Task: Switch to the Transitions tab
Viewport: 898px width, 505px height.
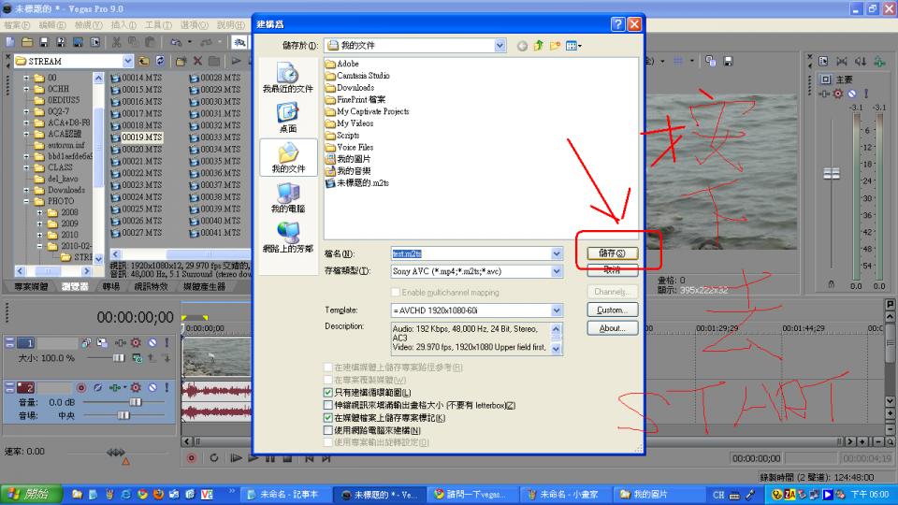Action: 111,286
